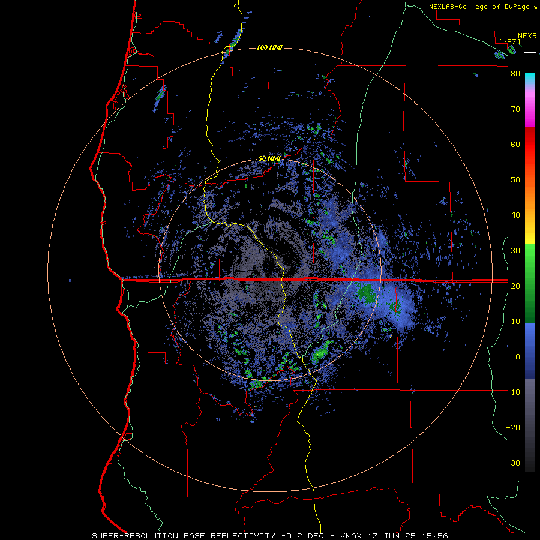Click the -20 value on the dBZ scale

(513, 427)
